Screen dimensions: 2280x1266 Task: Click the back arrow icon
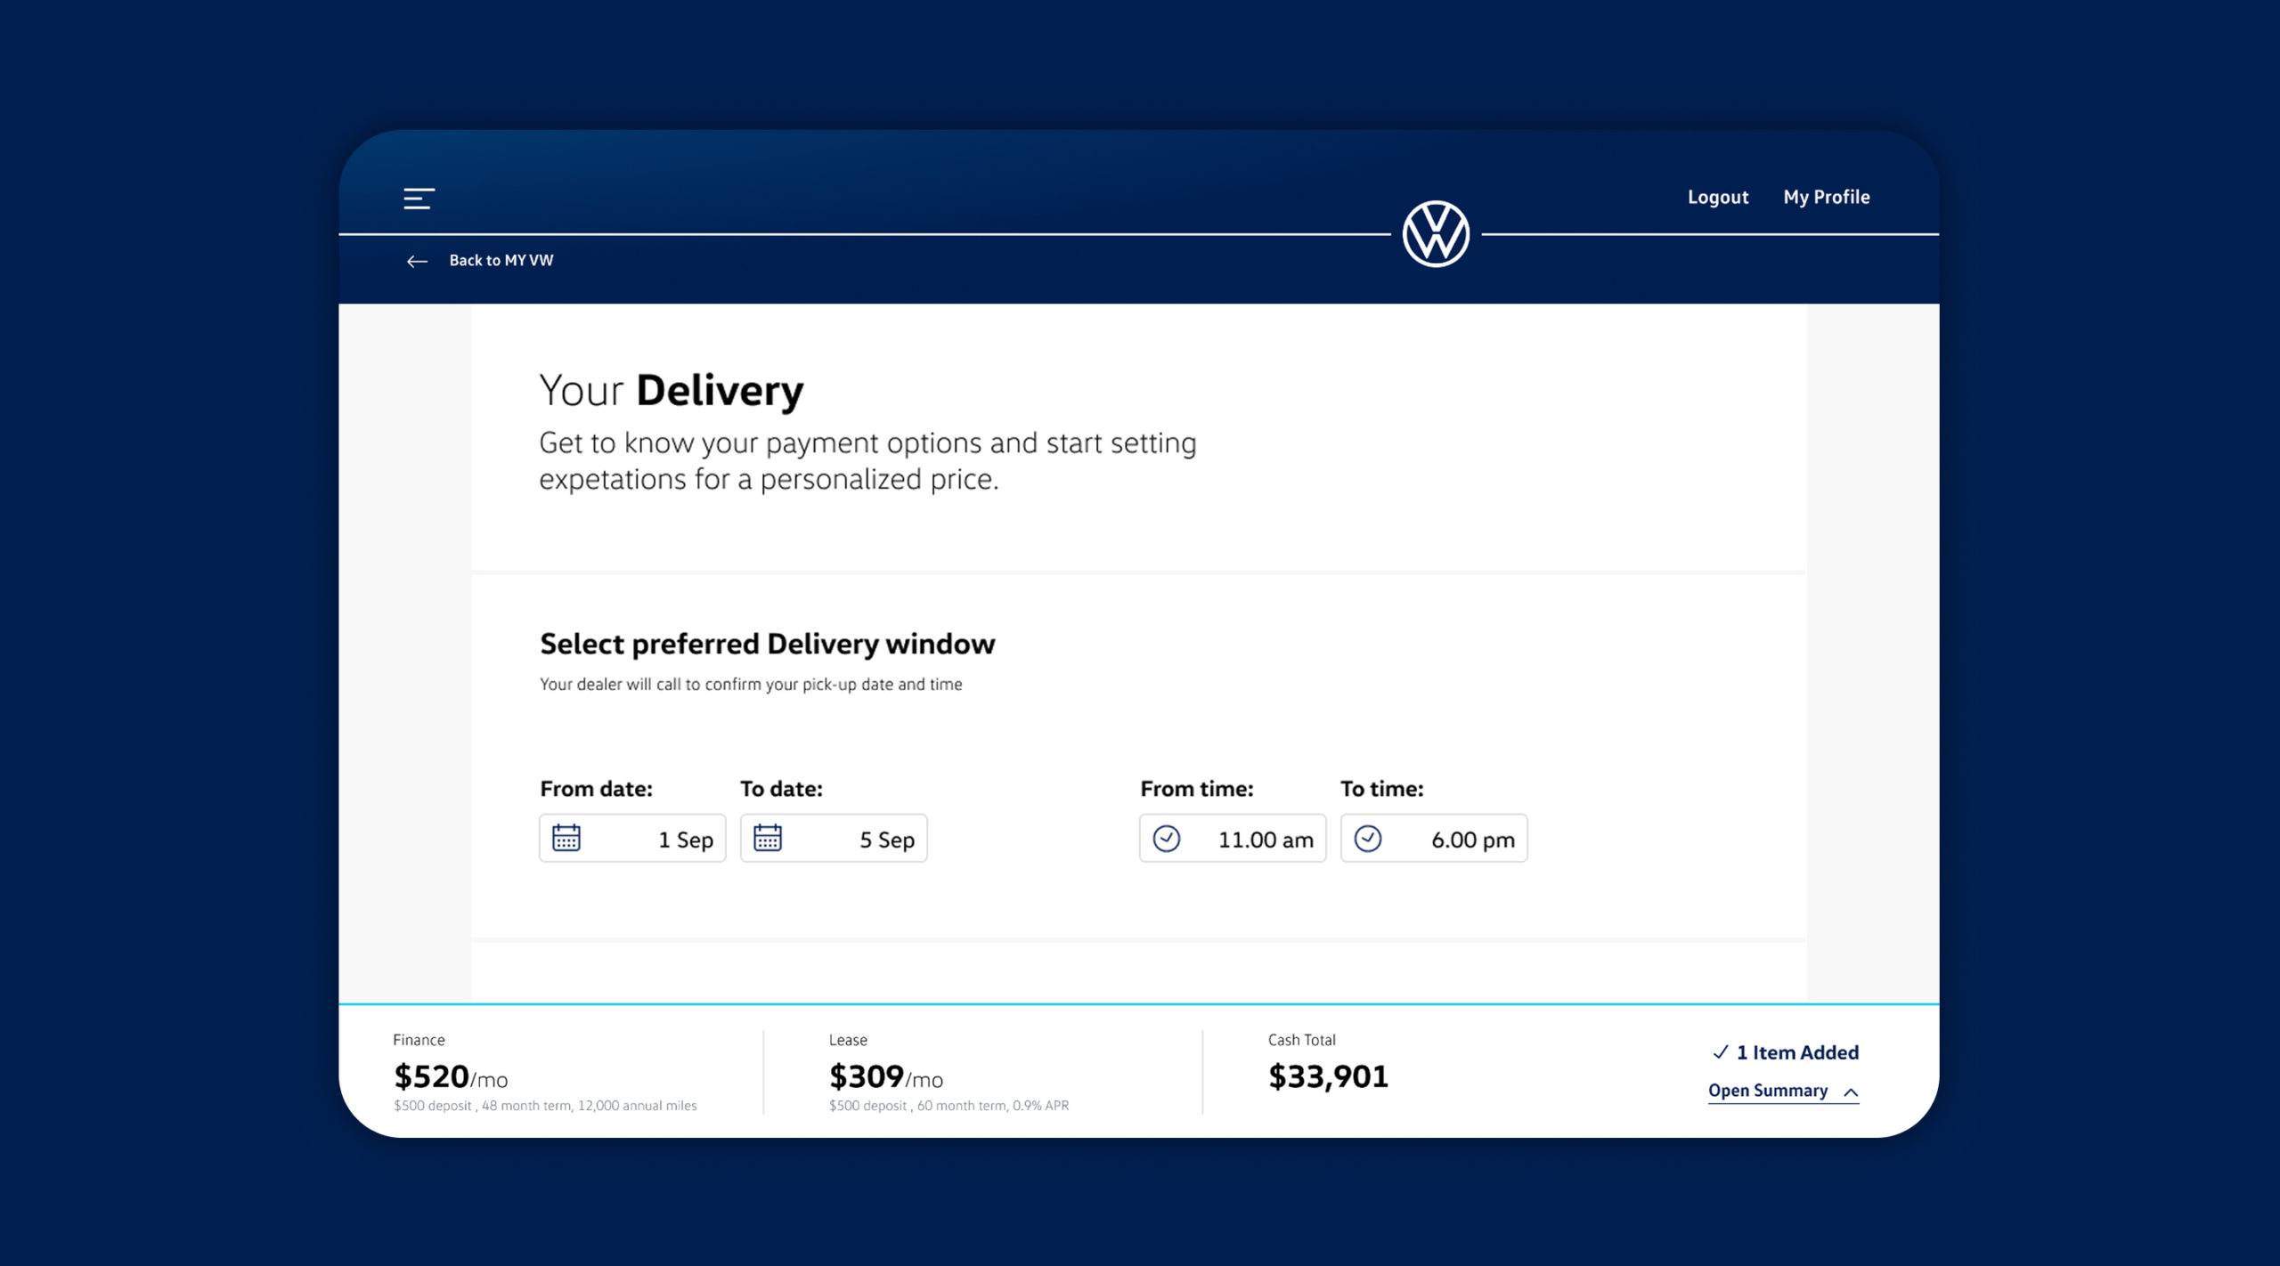point(417,261)
